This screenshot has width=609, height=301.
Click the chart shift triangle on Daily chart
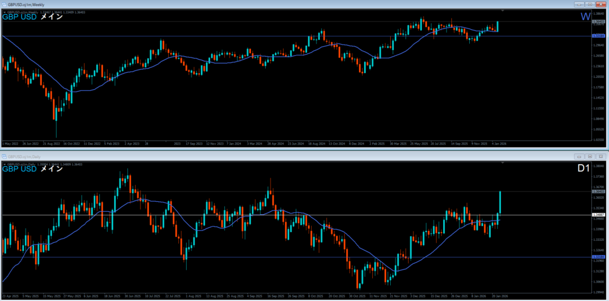pyautogui.click(x=503, y=162)
